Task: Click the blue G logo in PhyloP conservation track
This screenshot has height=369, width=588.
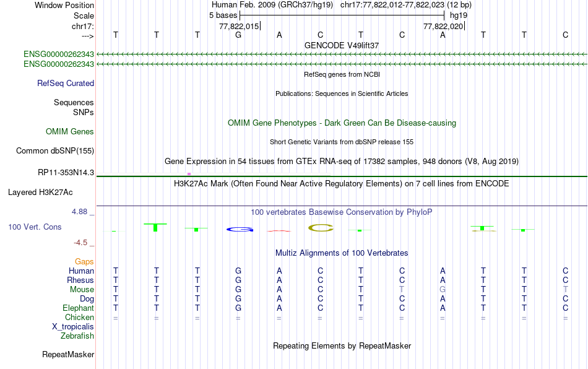Action: click(x=240, y=229)
